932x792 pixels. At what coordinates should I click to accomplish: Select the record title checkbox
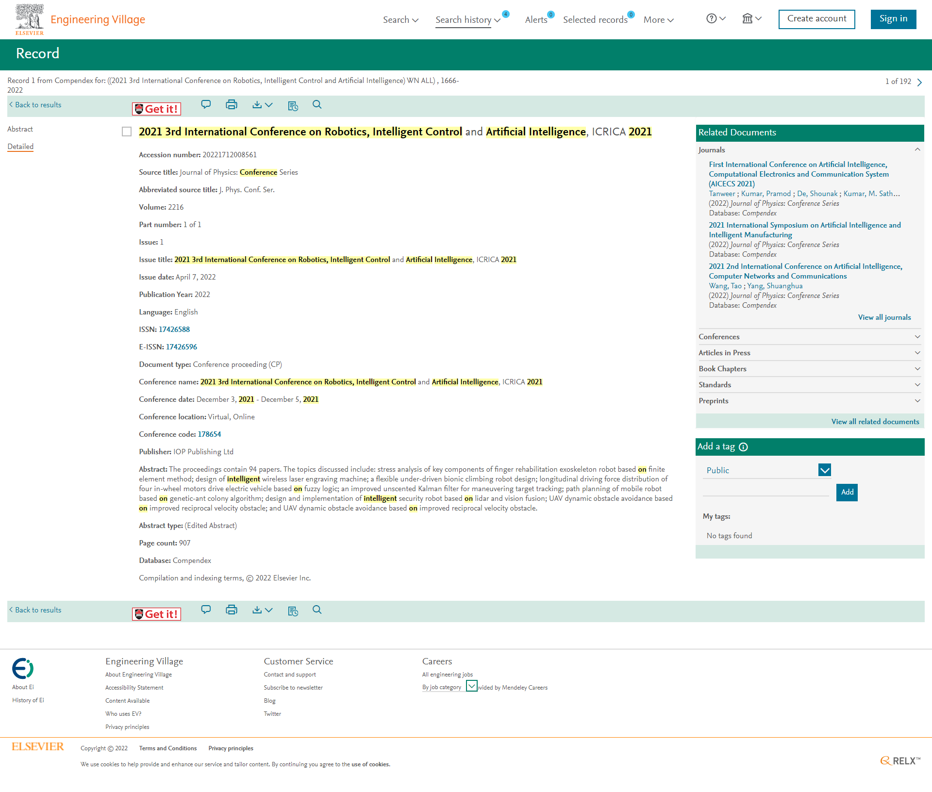[x=127, y=132]
